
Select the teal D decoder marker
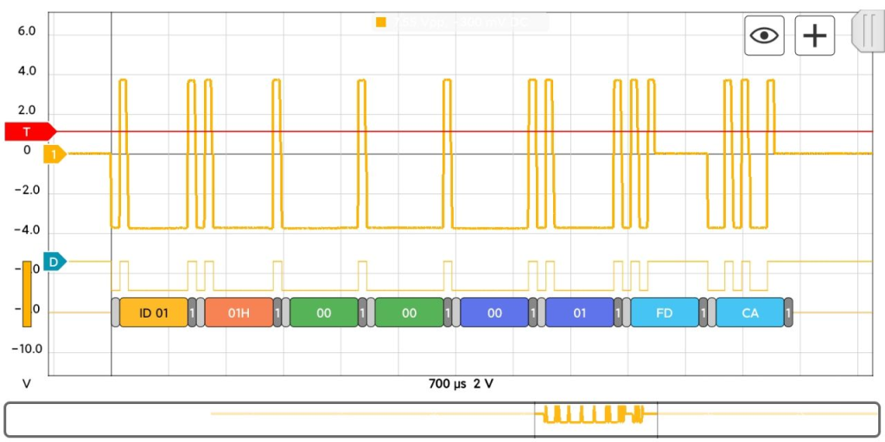tap(54, 261)
